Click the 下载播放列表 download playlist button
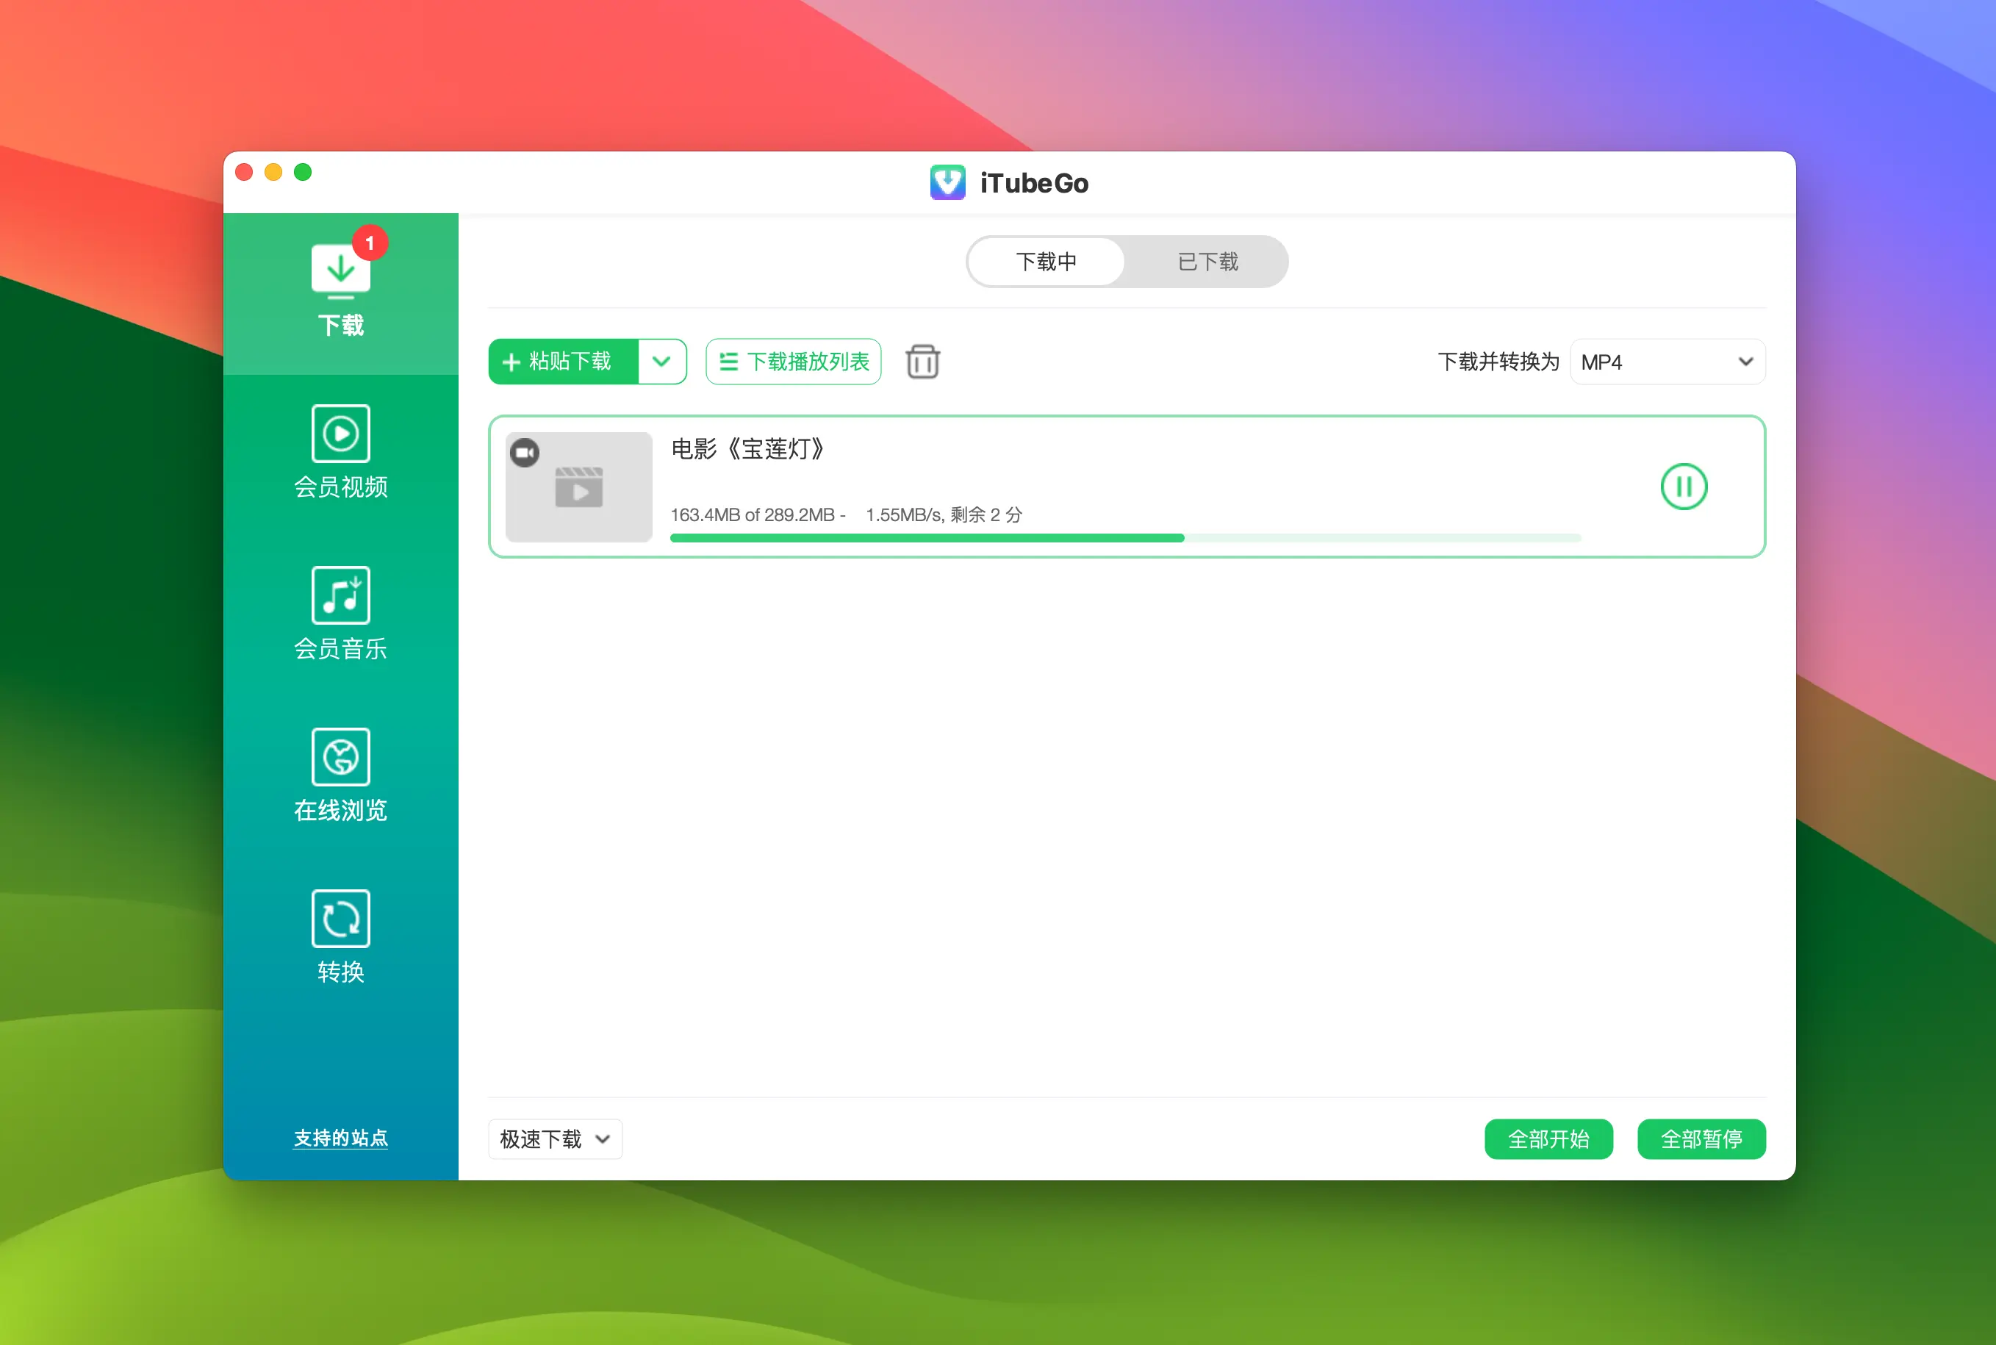Screen dimensions: 1996x1345 tap(794, 362)
